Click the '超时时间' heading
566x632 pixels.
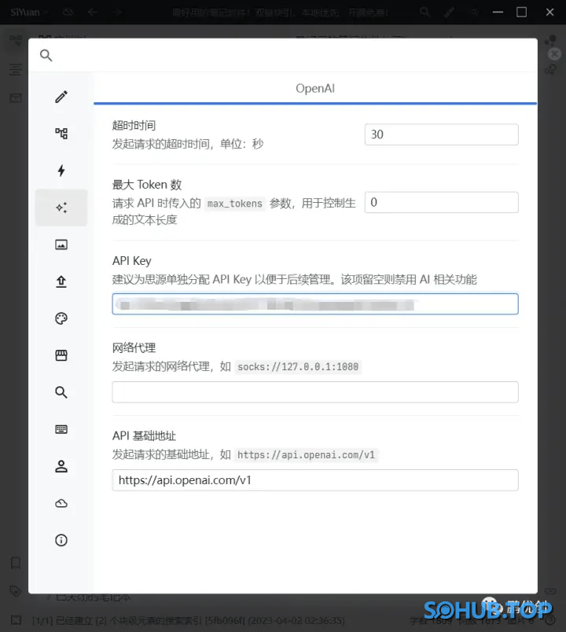coord(134,125)
